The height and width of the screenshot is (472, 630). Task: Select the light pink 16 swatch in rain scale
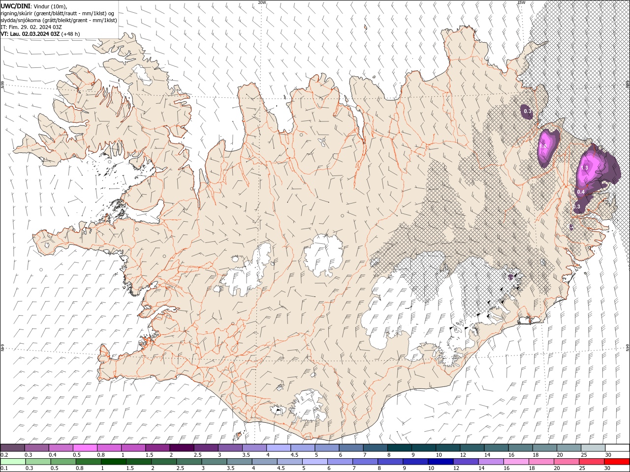point(516,462)
